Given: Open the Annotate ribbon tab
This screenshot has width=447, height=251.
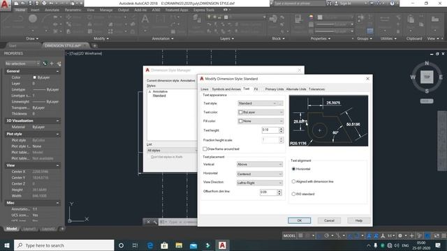Looking at the screenshot, I should pyautogui.click(x=52, y=10).
